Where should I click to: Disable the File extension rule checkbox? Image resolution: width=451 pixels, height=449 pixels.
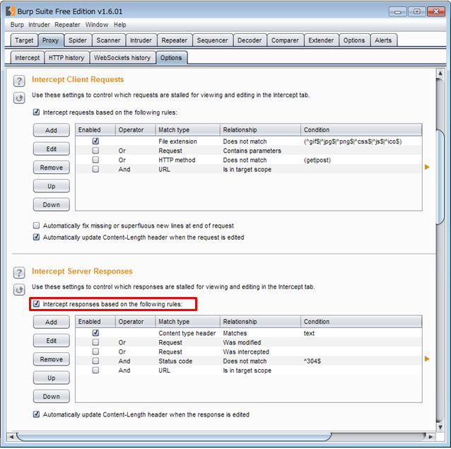(x=95, y=141)
